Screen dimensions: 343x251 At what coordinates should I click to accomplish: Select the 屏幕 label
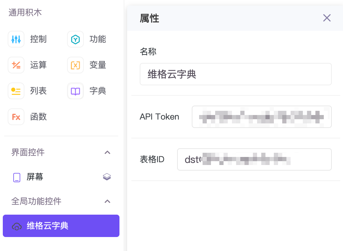(35, 177)
